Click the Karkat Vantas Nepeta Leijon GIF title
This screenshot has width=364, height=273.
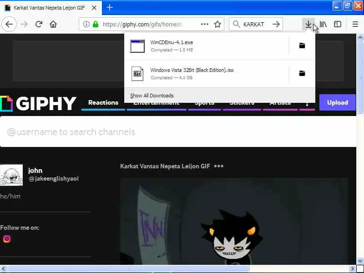165,166
